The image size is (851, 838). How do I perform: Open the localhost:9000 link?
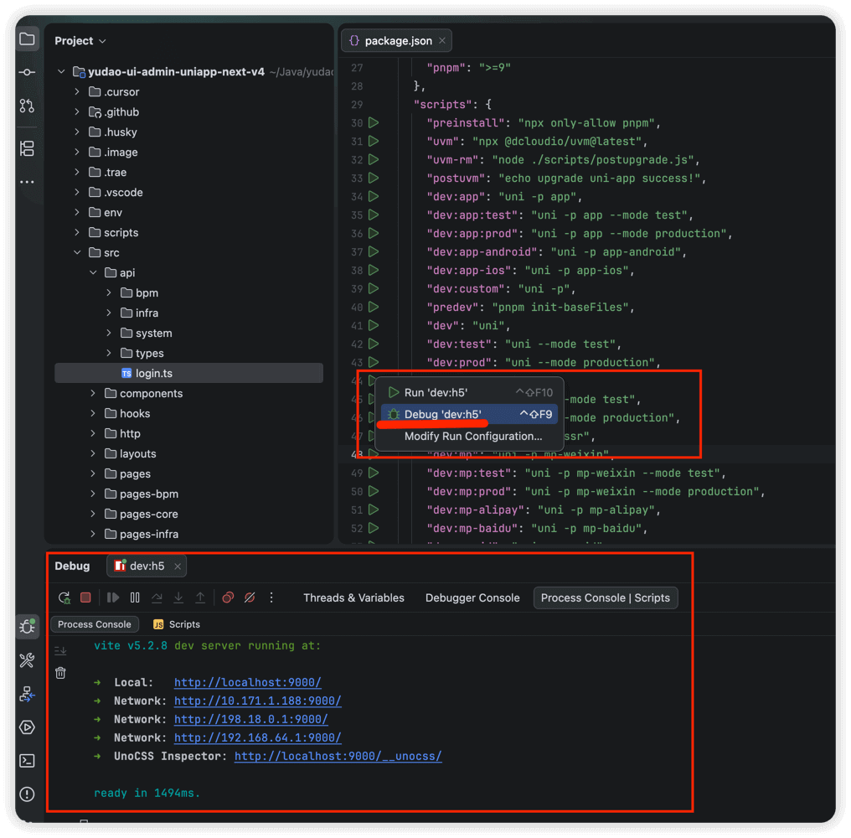[246, 682]
